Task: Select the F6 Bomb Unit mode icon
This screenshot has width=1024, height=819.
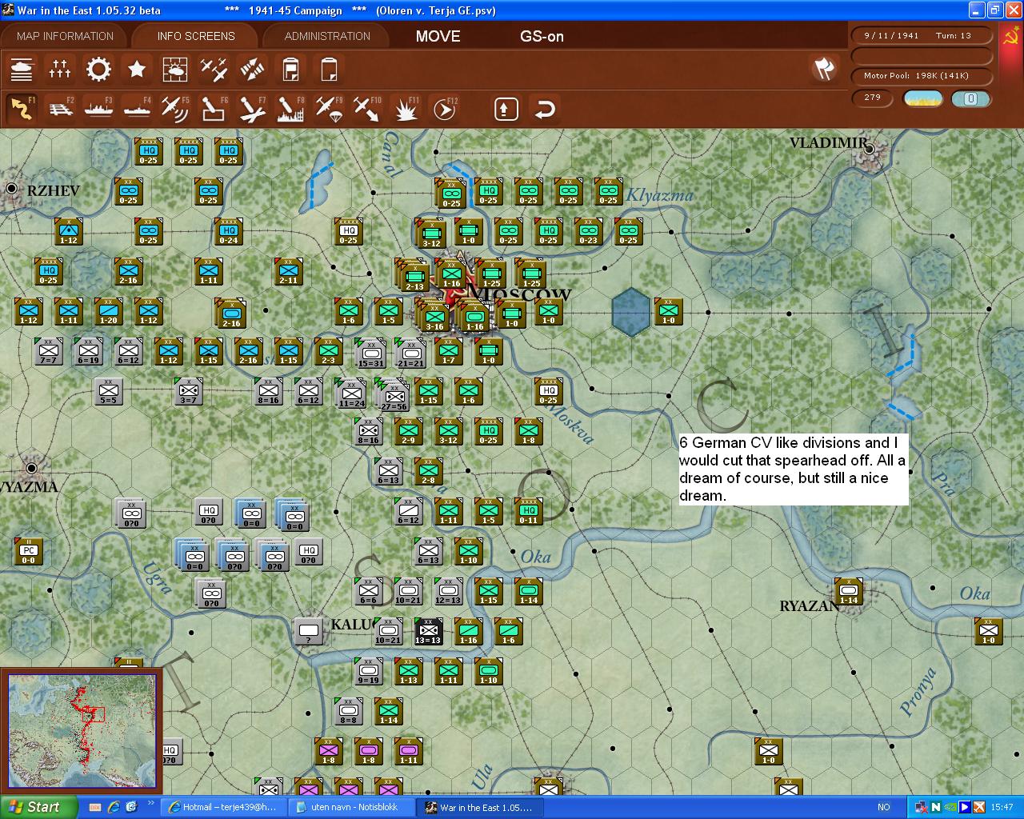Action: click(214, 108)
